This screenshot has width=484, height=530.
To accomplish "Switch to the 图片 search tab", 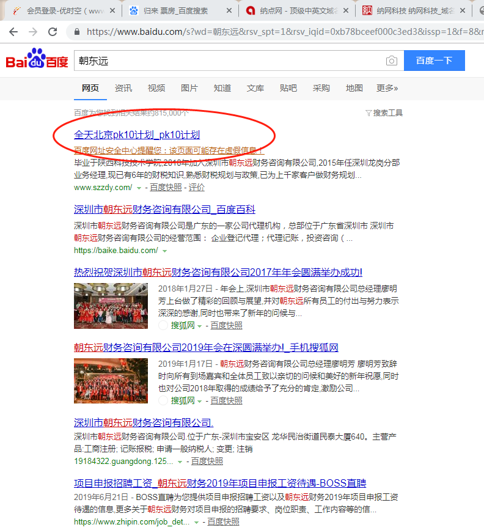I will [x=189, y=88].
